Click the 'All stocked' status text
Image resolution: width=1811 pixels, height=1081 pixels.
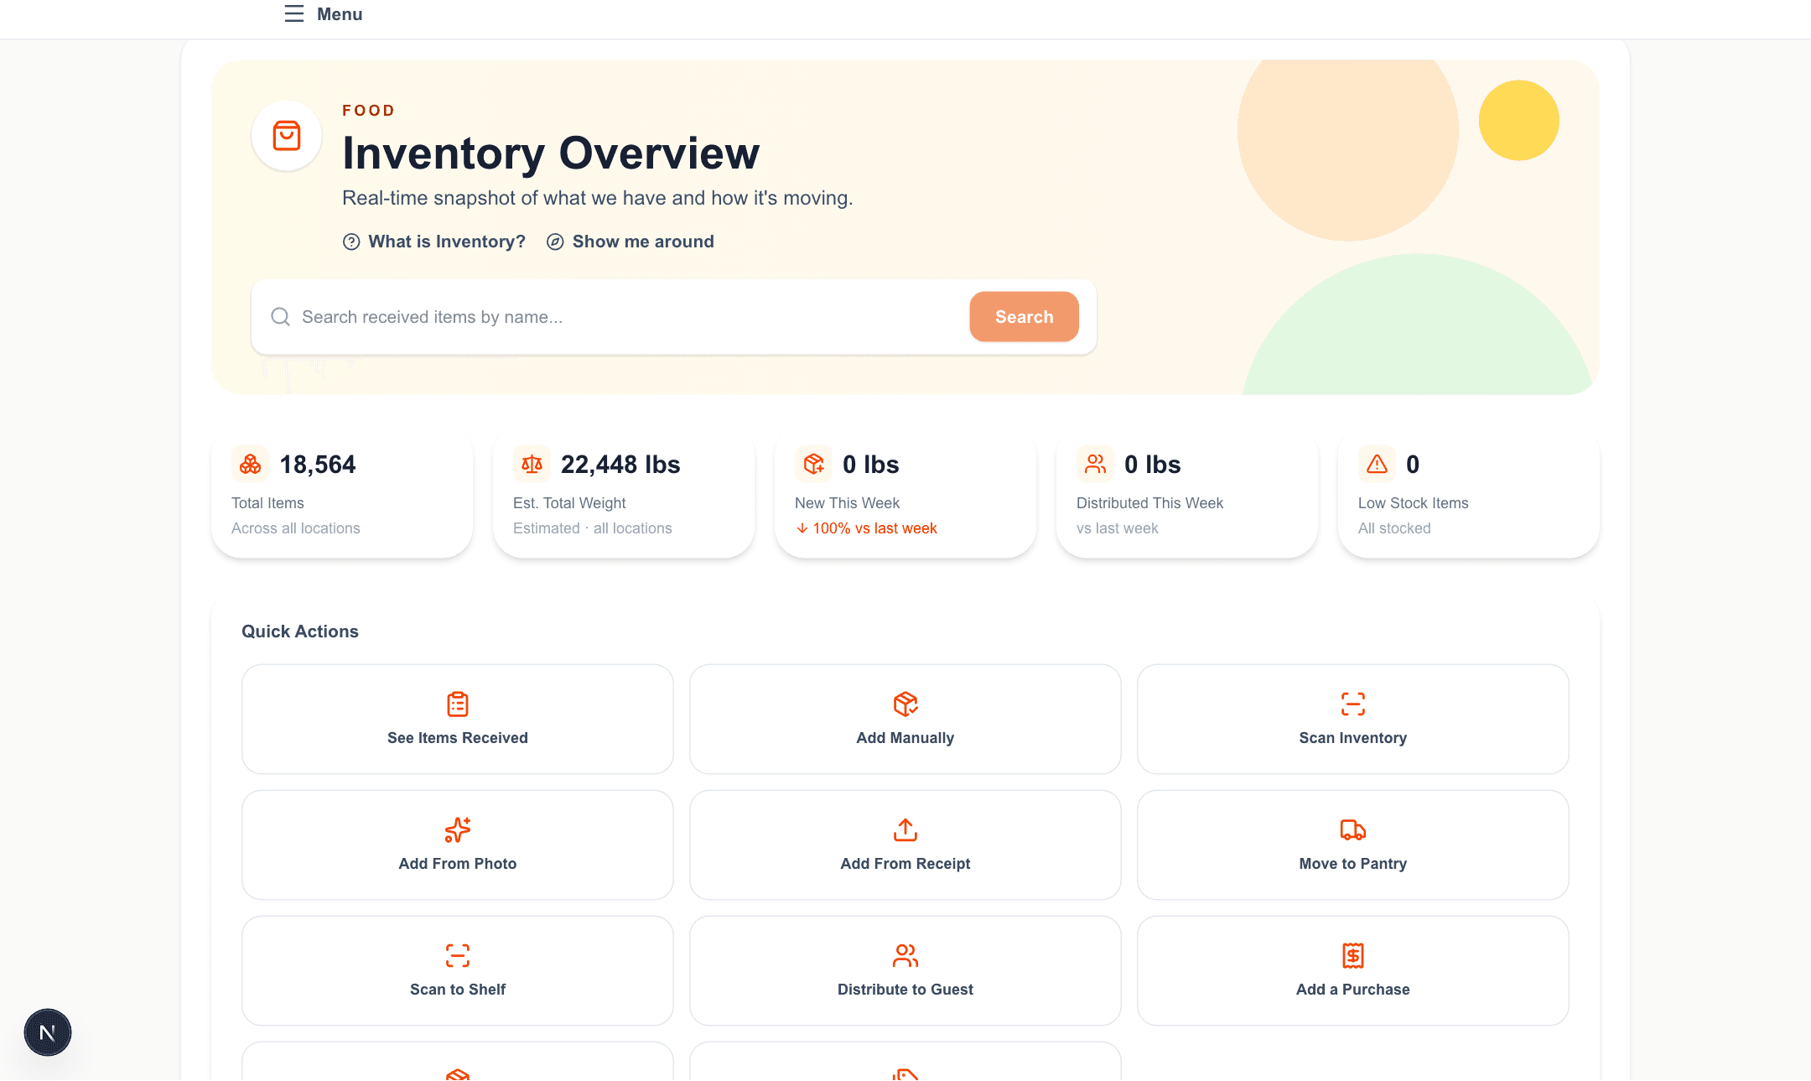[x=1394, y=528]
